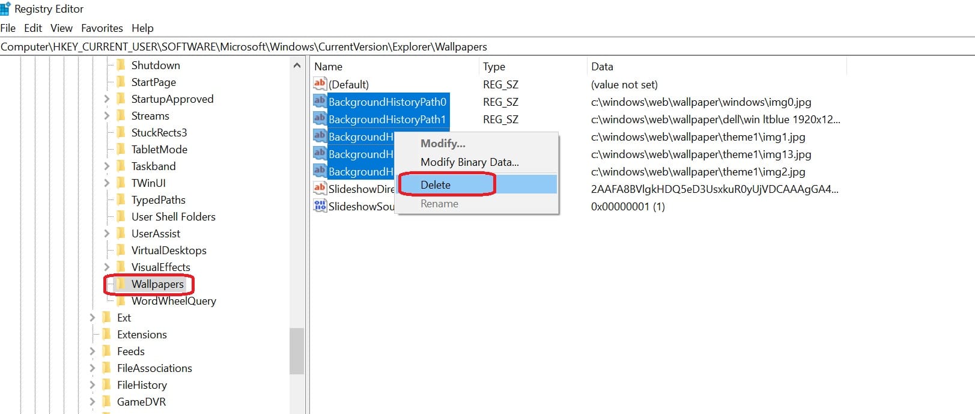Click the Shutdown folder icon

click(x=121, y=65)
